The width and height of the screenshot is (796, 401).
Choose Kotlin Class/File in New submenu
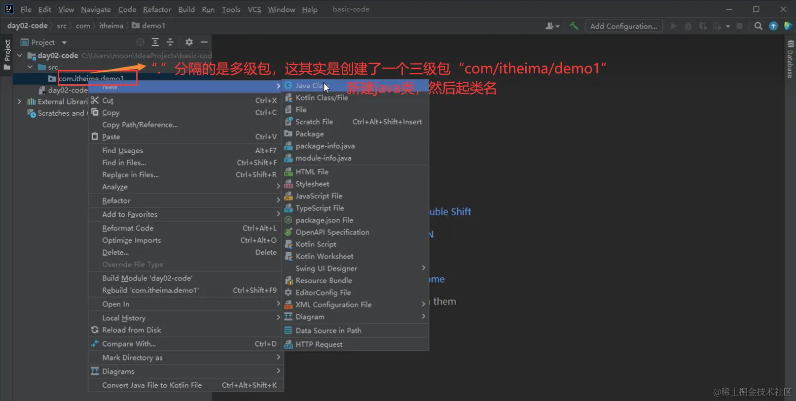[x=356, y=98]
